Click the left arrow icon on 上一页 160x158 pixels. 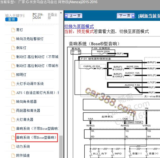[x=66, y=16]
